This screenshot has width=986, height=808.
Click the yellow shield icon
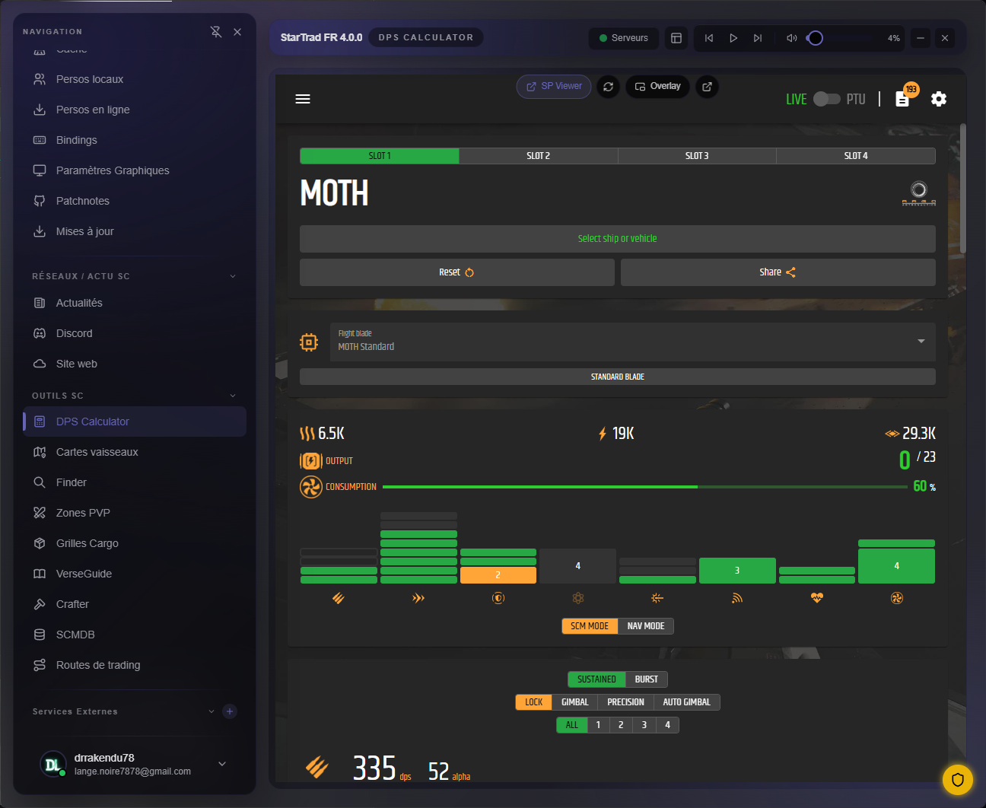click(x=957, y=779)
